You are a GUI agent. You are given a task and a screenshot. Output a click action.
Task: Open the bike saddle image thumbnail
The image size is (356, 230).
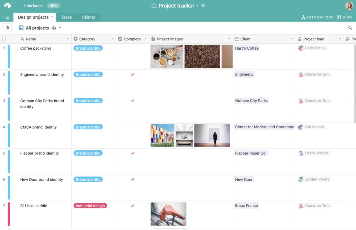click(168, 214)
